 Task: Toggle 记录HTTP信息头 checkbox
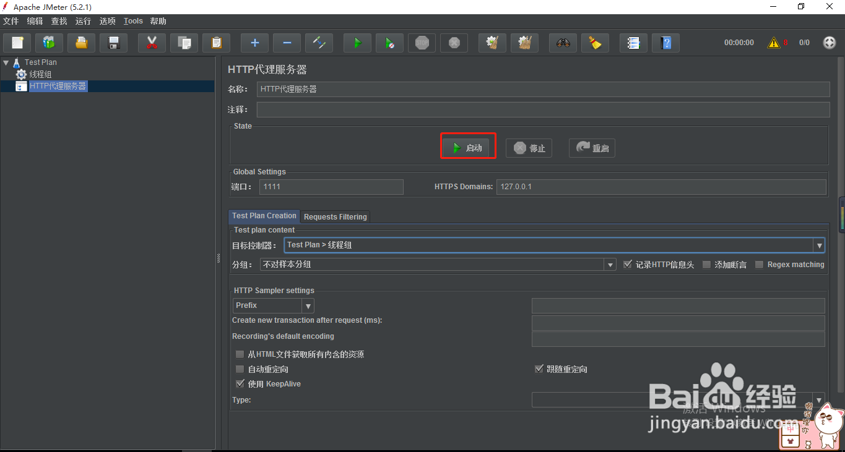(628, 264)
